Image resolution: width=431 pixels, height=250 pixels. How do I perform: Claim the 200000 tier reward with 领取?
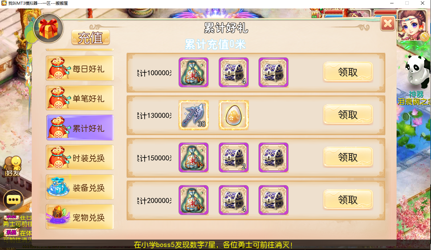click(x=348, y=200)
